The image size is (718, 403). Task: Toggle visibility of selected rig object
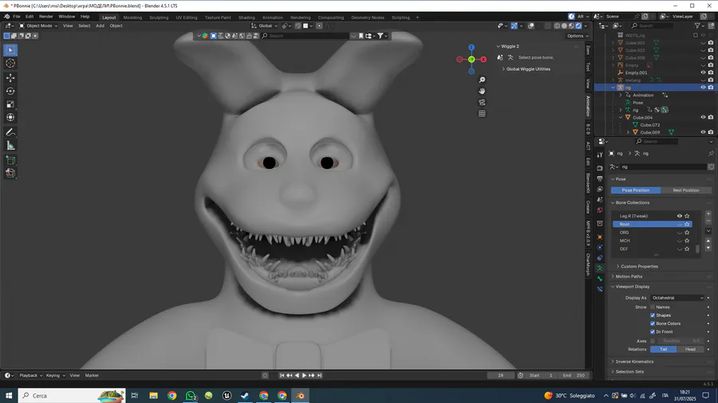[x=703, y=88]
